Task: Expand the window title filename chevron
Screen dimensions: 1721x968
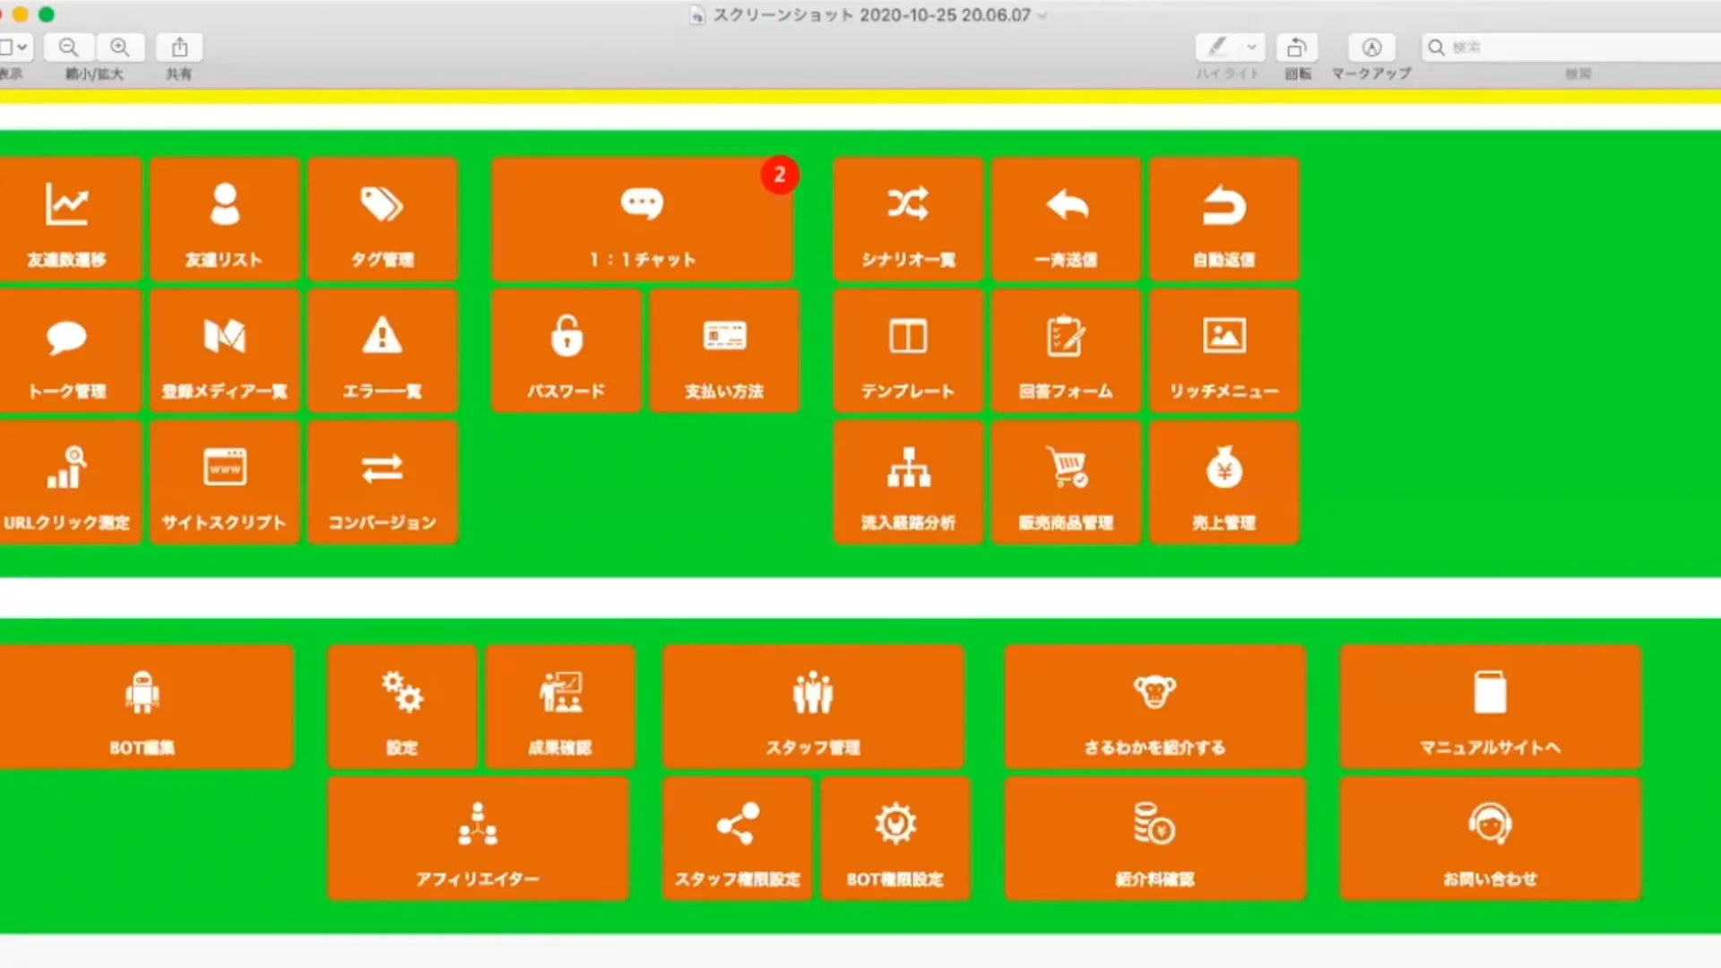Action: pos(1042,15)
